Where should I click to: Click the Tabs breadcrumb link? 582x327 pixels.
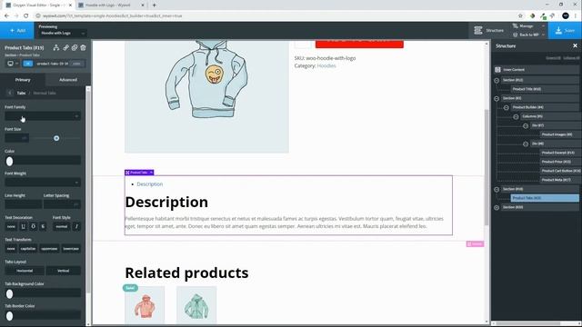point(21,93)
